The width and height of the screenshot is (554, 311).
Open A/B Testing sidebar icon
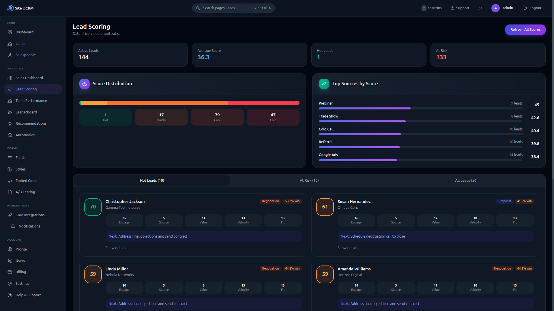tap(10, 192)
